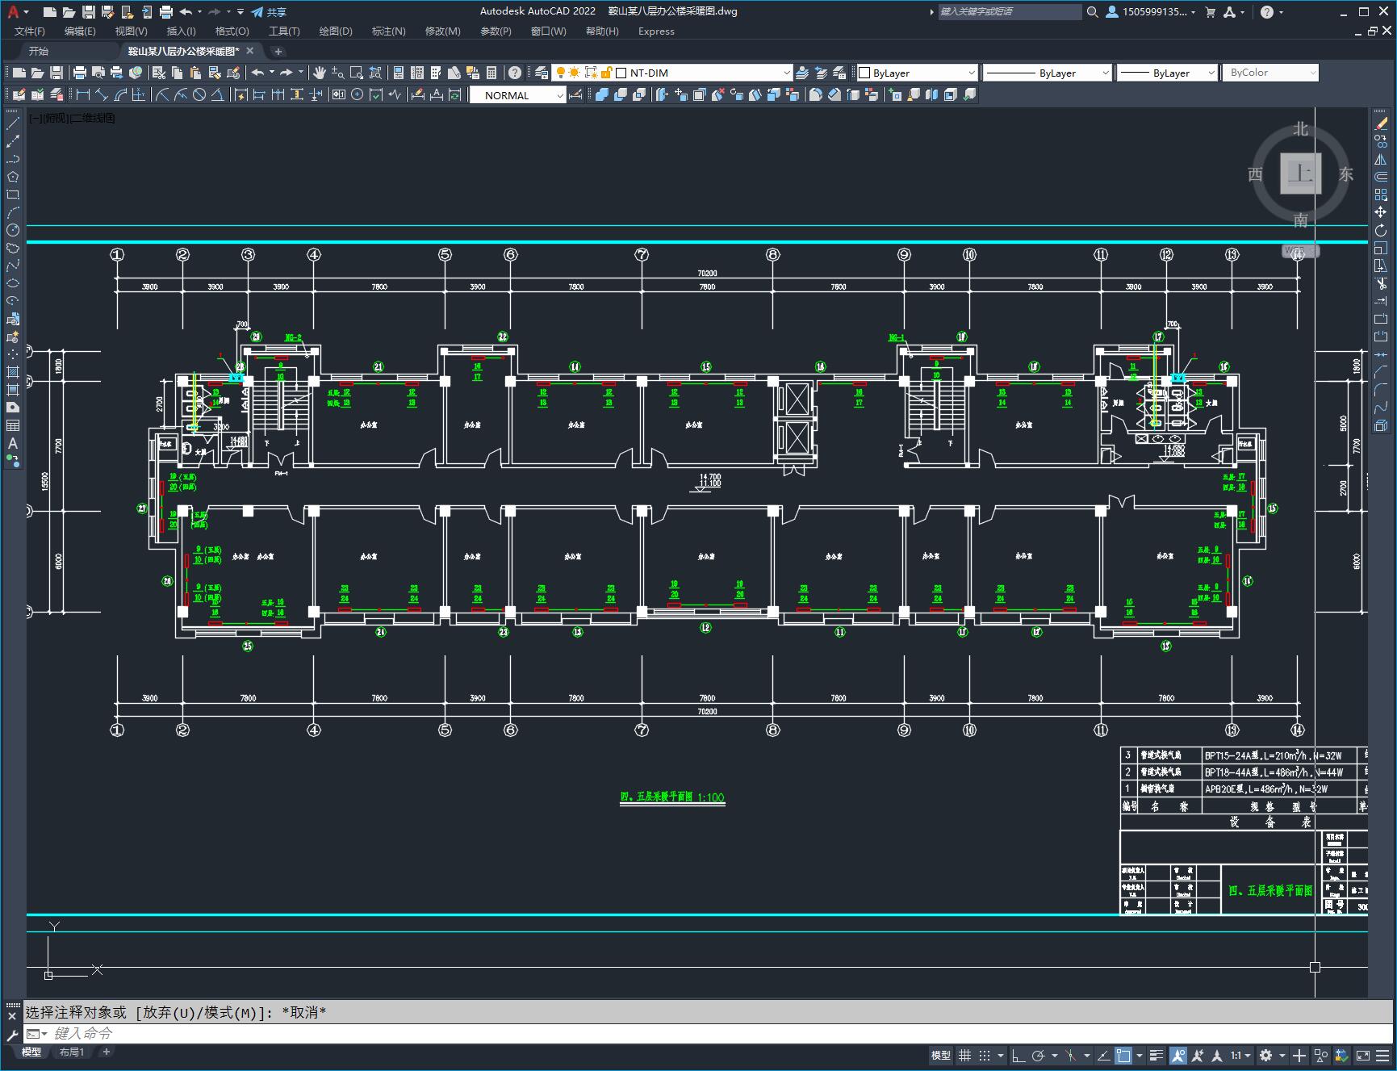
Task: Switch to the 开始 tab
Action: 39,51
